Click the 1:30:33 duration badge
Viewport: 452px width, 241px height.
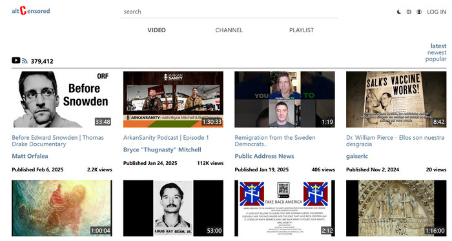coord(212,122)
